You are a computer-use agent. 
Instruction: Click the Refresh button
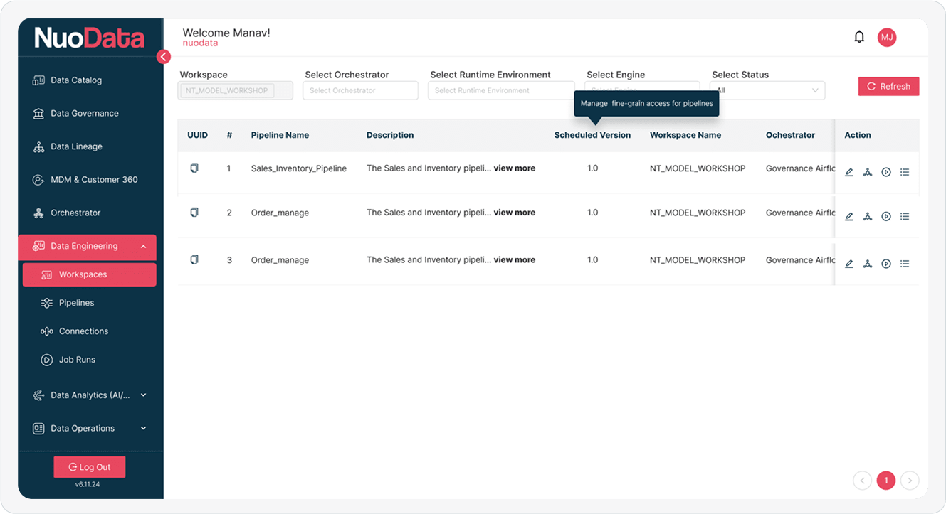(888, 86)
